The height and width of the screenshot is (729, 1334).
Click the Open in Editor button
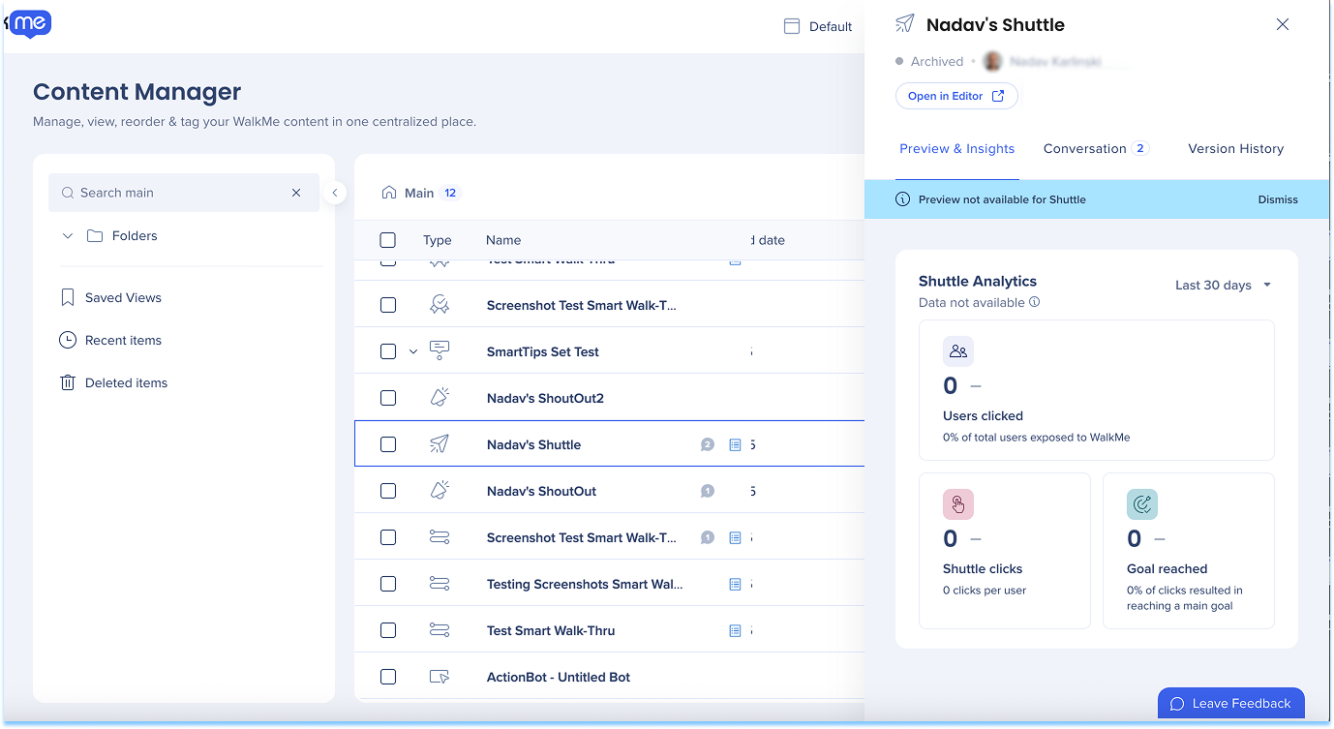(956, 97)
